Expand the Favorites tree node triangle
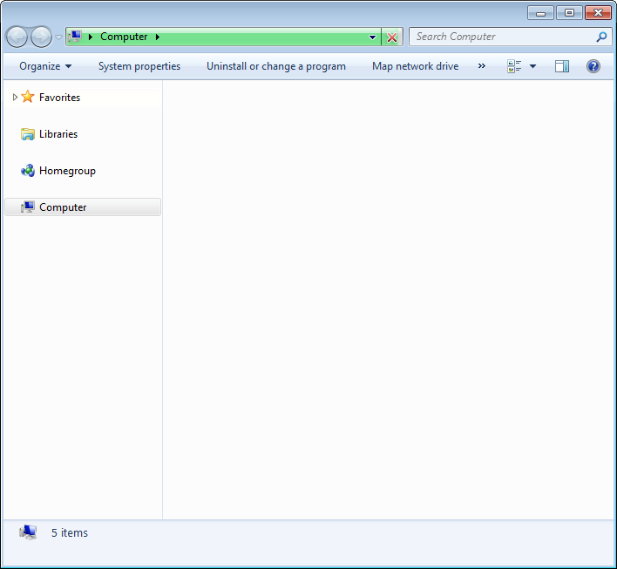The width and height of the screenshot is (617, 569). [15, 97]
